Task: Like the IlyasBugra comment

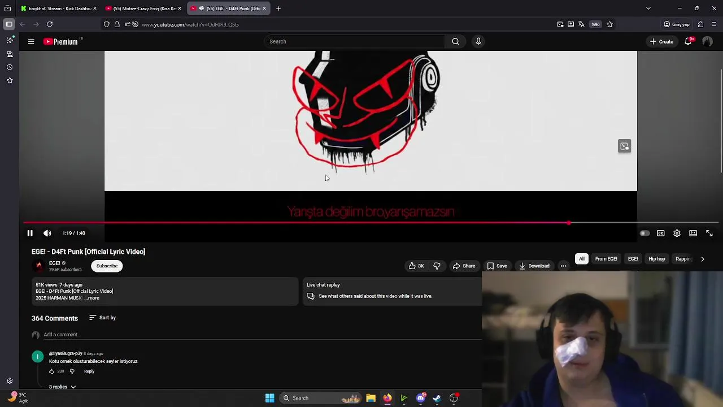Action: click(51, 371)
